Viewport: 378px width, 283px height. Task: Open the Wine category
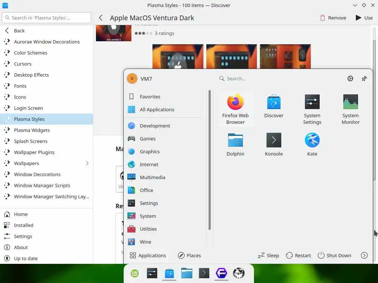coord(165,242)
